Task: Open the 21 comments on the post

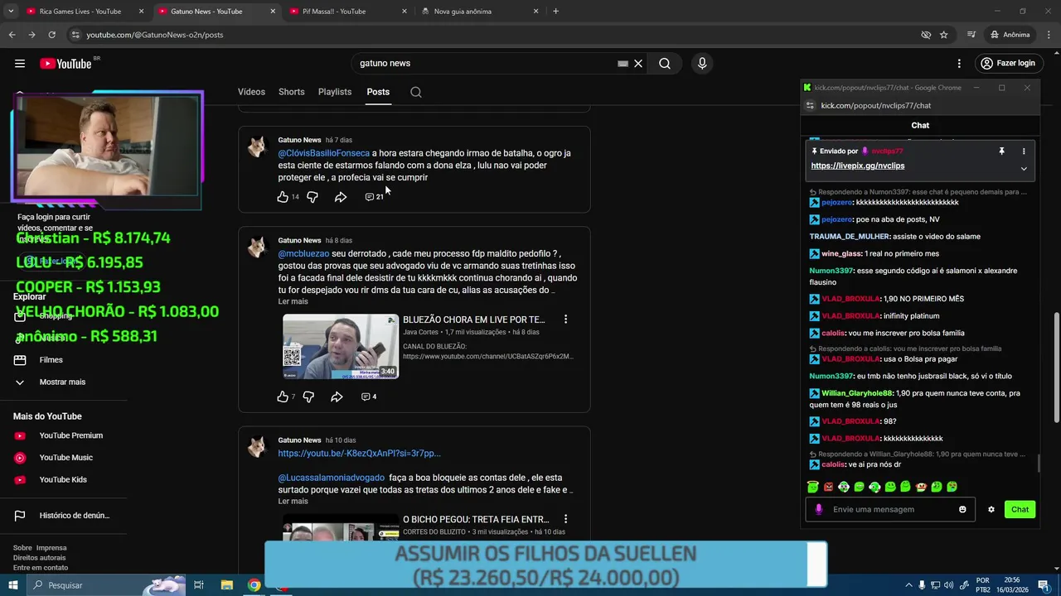Action: (x=375, y=197)
